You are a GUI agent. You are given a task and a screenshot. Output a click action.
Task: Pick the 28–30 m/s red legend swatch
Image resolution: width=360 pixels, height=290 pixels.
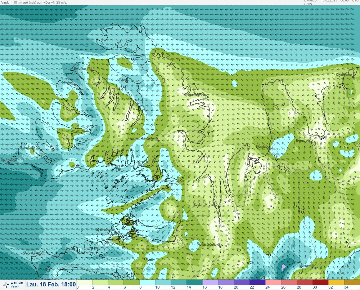[305, 282]
